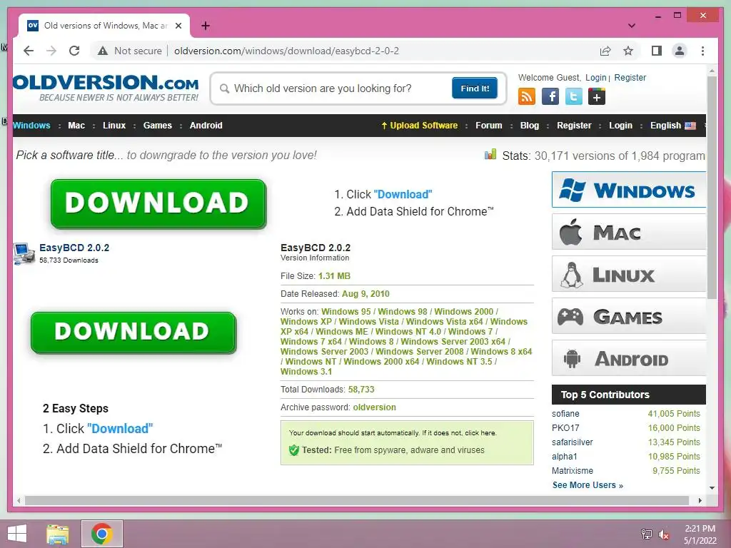Click the EasyBCD program icon

[x=24, y=253]
